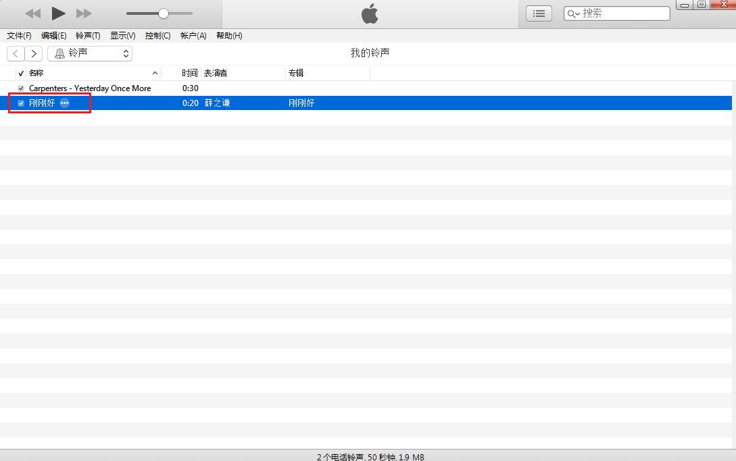
Task: Toggle the checkmark column header
Action: click(21, 73)
